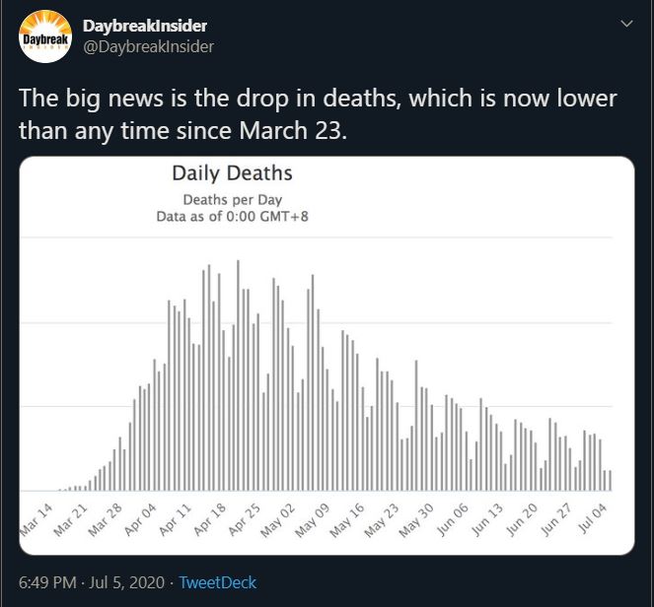The height and width of the screenshot is (607, 654).
Task: Click the Data as of 0:00 GMT+8 text
Action: [233, 217]
